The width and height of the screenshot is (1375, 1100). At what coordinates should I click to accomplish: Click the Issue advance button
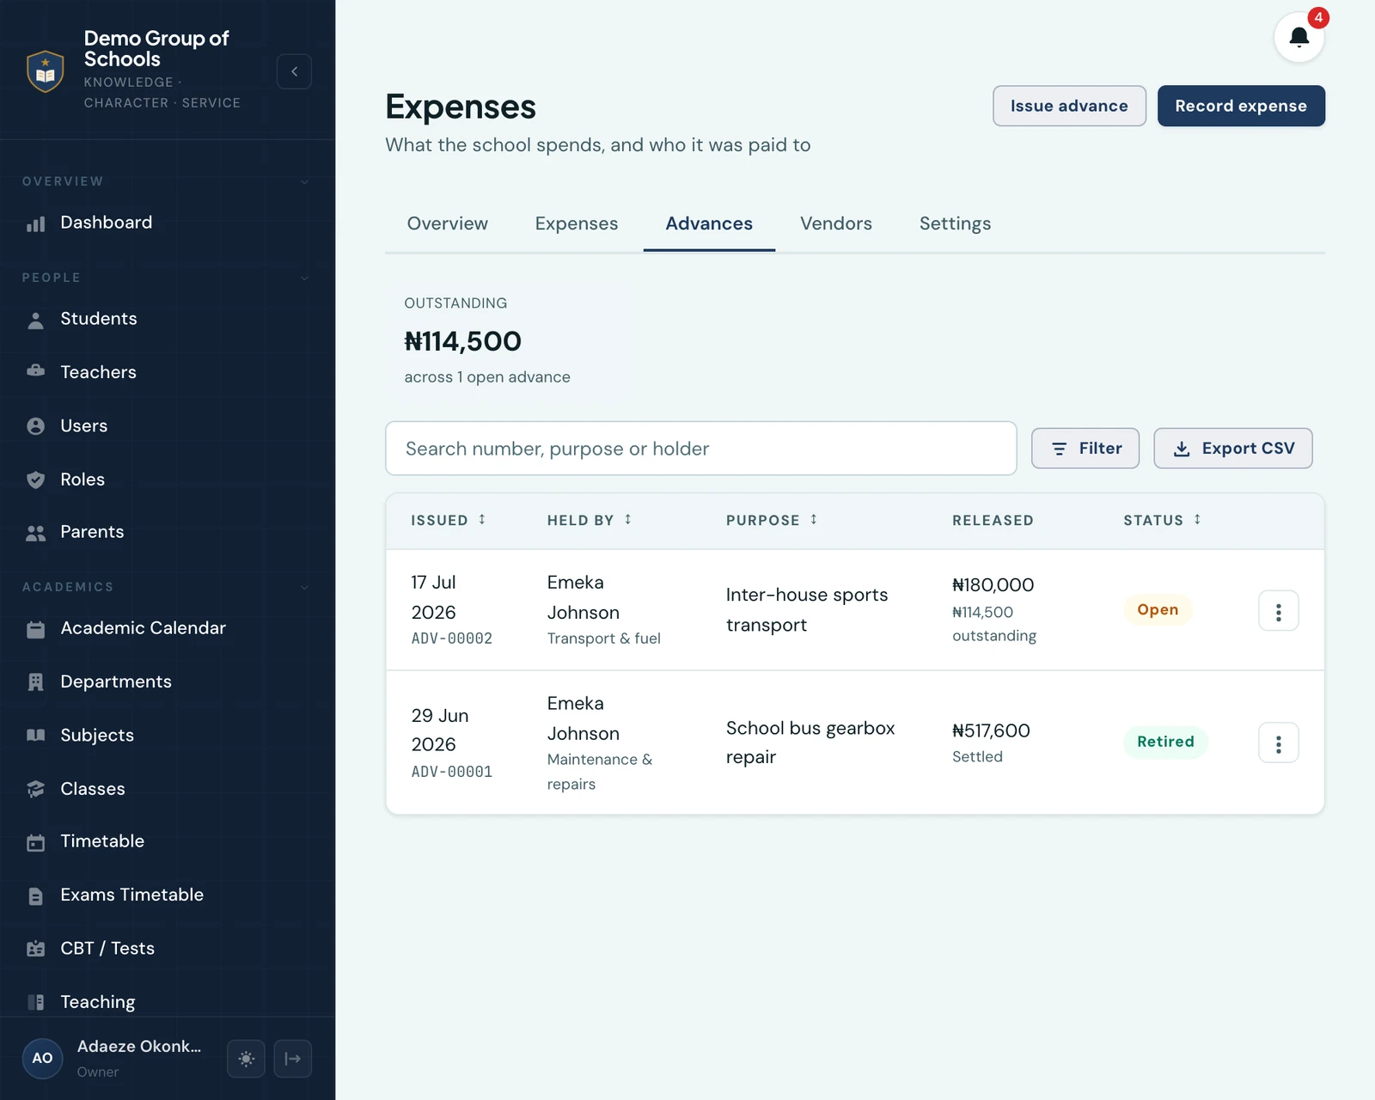tap(1069, 106)
